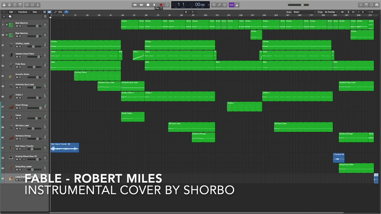Open the LCD display mode dropdown arrow
The height and width of the screenshot is (214, 381).
point(209,5)
